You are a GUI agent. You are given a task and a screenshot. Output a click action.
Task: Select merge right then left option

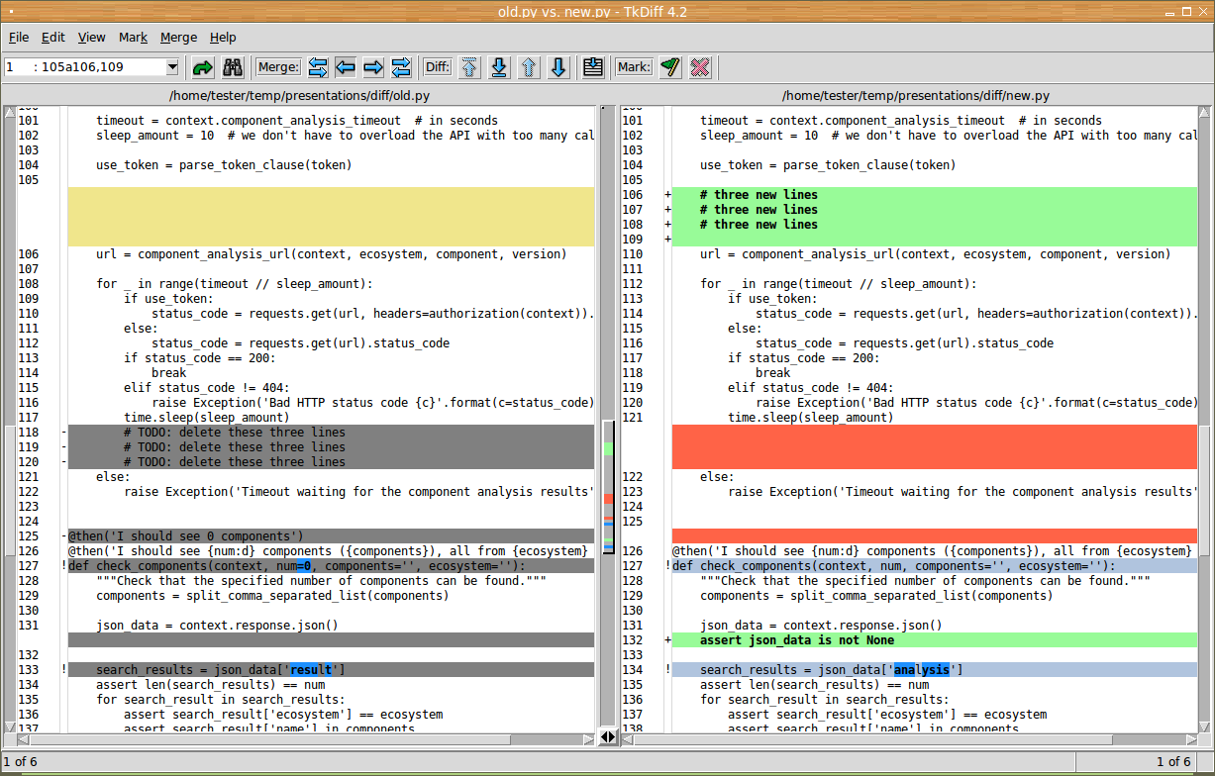tap(401, 67)
